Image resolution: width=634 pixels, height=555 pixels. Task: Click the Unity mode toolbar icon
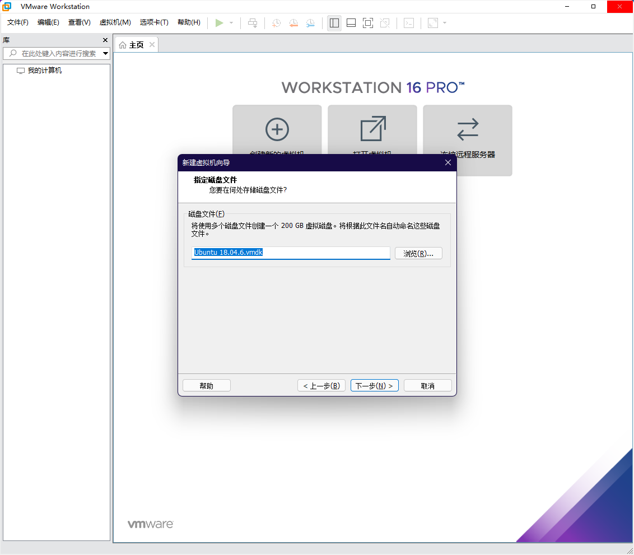pos(385,23)
